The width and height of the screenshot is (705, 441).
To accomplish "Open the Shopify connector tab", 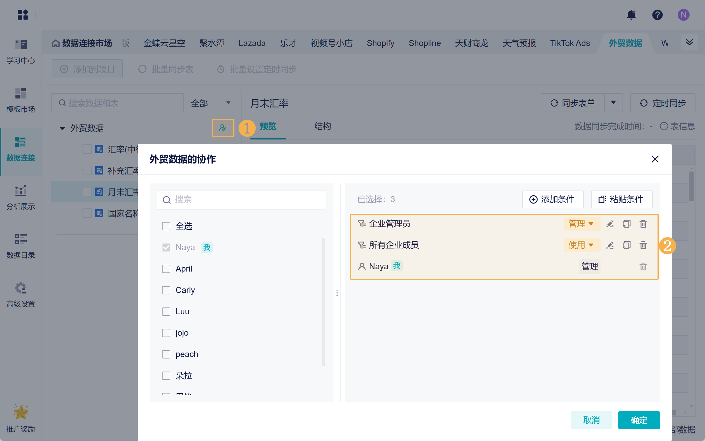I will (x=380, y=43).
